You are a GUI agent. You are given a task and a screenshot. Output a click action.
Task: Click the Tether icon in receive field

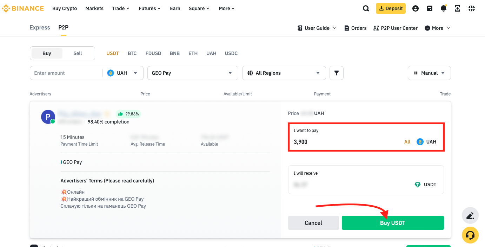(x=418, y=185)
